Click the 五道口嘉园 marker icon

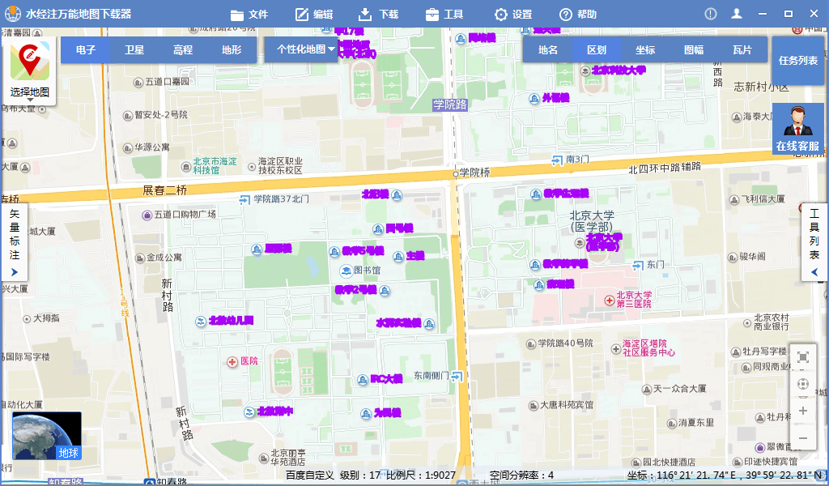coord(138,83)
